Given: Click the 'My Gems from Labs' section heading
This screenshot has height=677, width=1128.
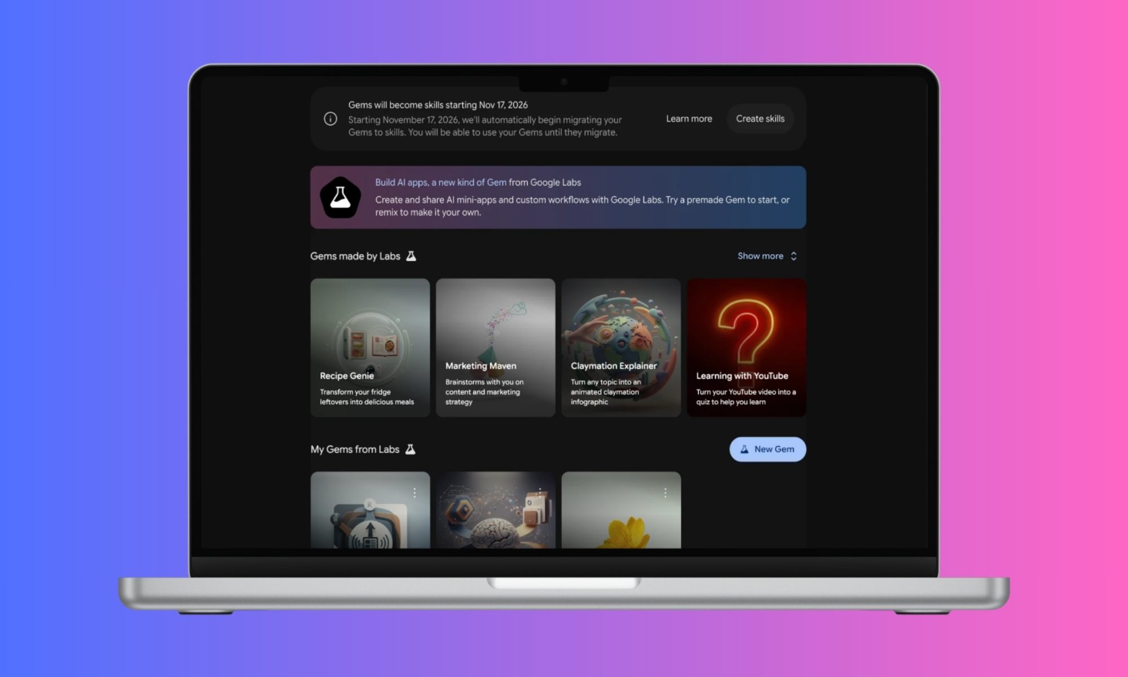Looking at the screenshot, I should pos(355,449).
